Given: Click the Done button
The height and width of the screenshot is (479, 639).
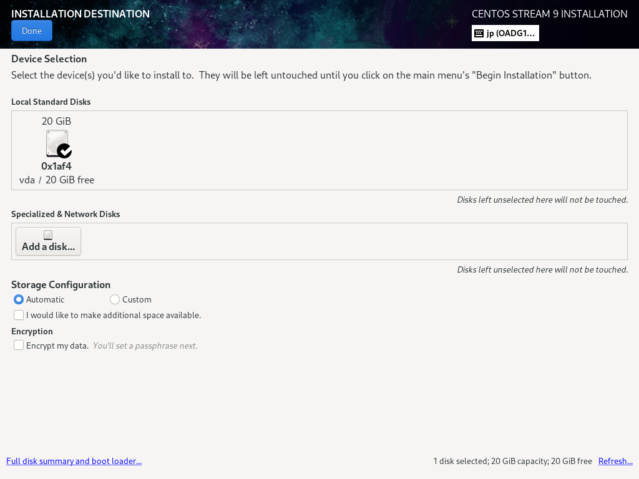Looking at the screenshot, I should [x=32, y=31].
